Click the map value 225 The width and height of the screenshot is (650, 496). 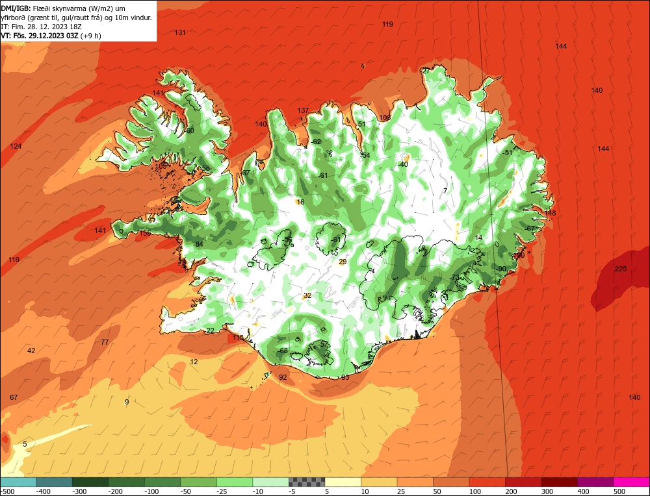621,269
